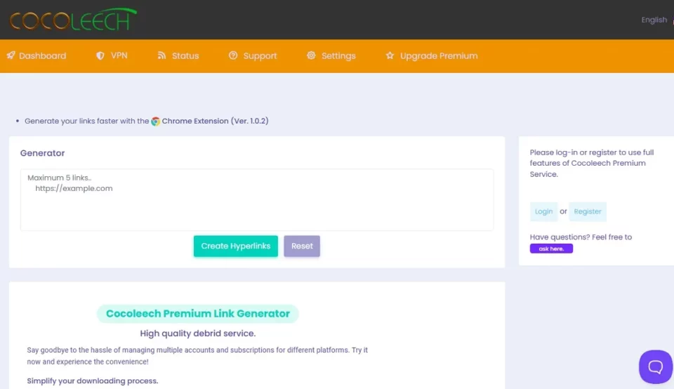The height and width of the screenshot is (389, 674).
Task: Go to the VPN page
Action: (119, 55)
